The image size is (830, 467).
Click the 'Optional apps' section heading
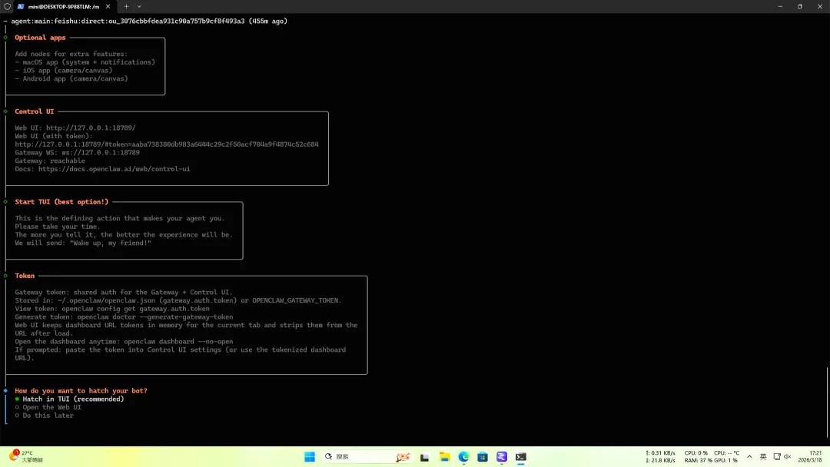40,38
